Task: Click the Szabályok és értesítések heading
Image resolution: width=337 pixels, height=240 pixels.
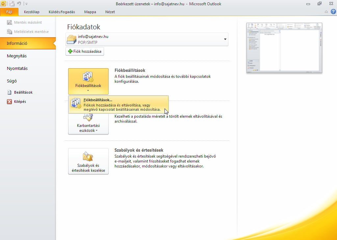Action: point(139,150)
